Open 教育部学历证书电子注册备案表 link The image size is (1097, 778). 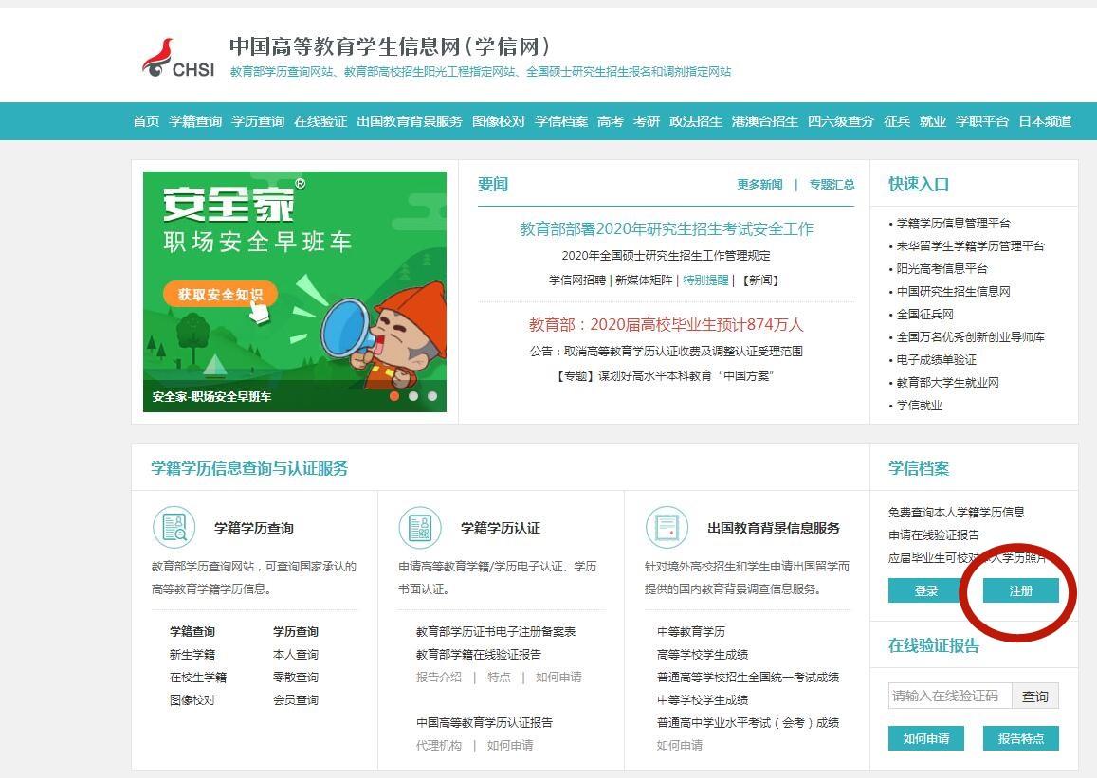coord(496,632)
